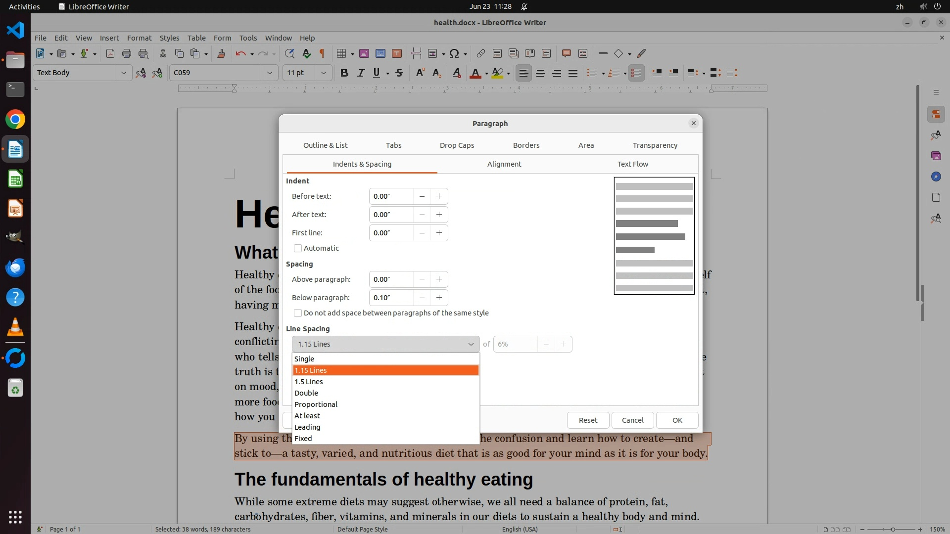Screen dimensions: 950x534
Task: Click the Print icon in toolbar
Action: [x=127, y=54]
